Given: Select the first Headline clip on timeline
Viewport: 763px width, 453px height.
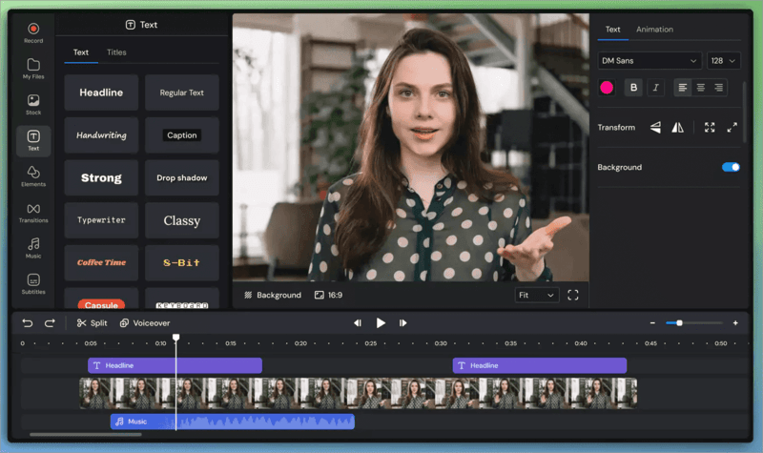Looking at the screenshot, I should 175,365.
